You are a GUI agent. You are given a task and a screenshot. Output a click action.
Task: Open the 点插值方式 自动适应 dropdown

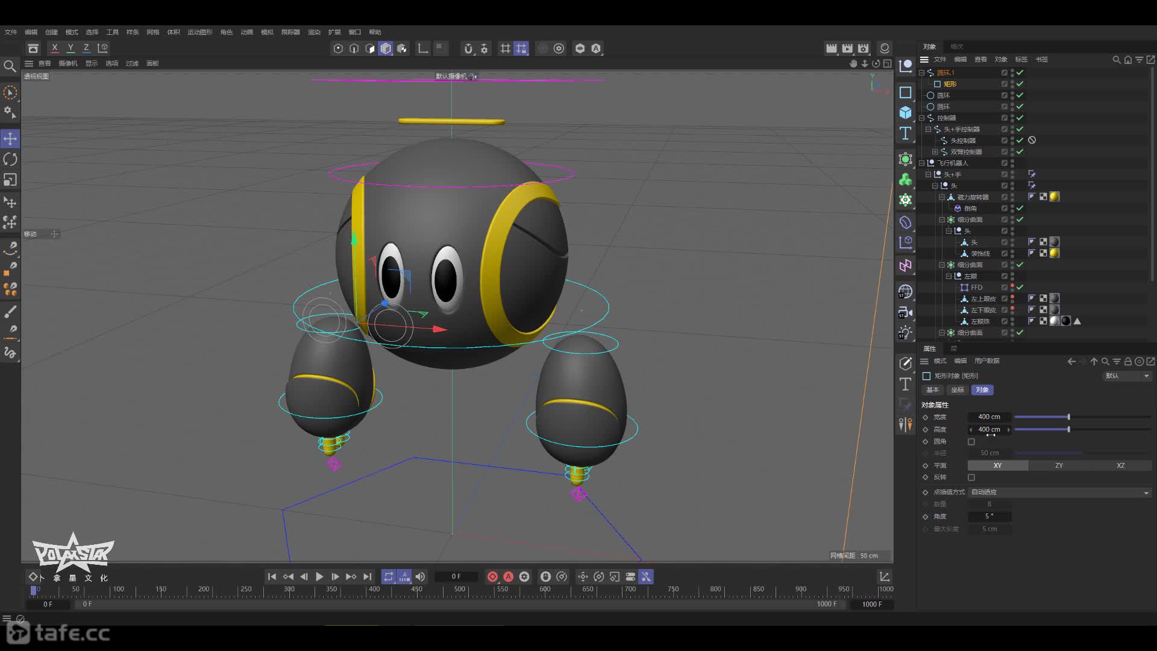(1060, 492)
